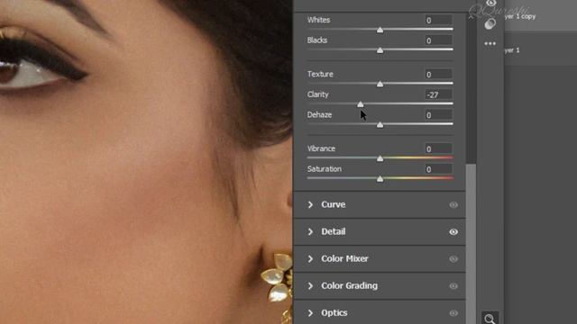Click the Vibrance slider handle
Image resolution: width=577 pixels, height=324 pixels.
(x=380, y=158)
